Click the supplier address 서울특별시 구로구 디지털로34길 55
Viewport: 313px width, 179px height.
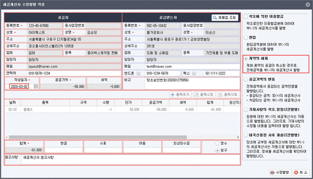tap(74, 39)
